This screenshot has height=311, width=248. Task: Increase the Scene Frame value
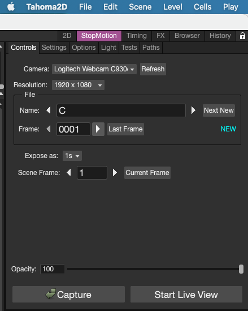click(115, 172)
